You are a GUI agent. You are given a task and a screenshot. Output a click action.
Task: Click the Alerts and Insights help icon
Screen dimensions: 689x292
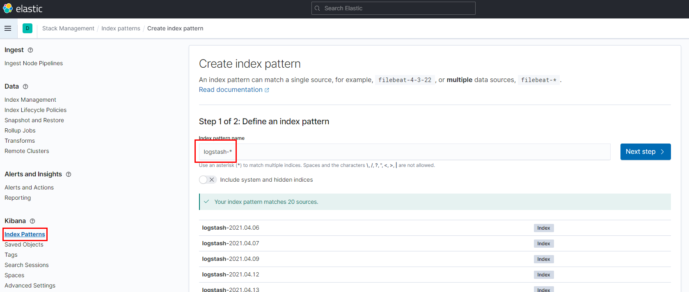69,174
